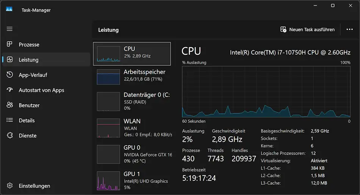Click the 209937 Handles count
Screen dimensions: 360x195
coord(244,159)
